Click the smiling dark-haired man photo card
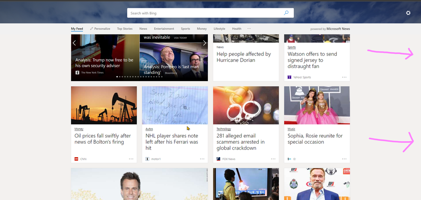Screen dimensions: 421x200 point(139,184)
